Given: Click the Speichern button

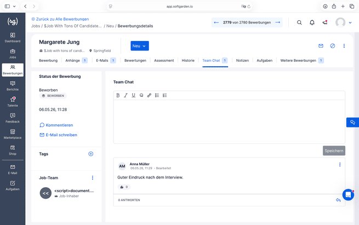Looking at the screenshot, I should click(x=334, y=151).
